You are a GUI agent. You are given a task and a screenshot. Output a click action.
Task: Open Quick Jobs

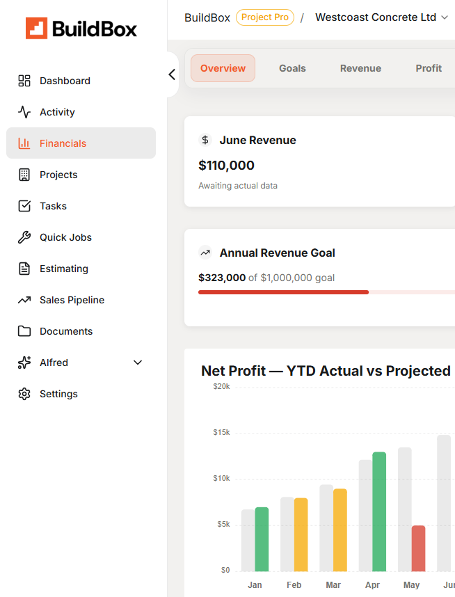coord(81,237)
